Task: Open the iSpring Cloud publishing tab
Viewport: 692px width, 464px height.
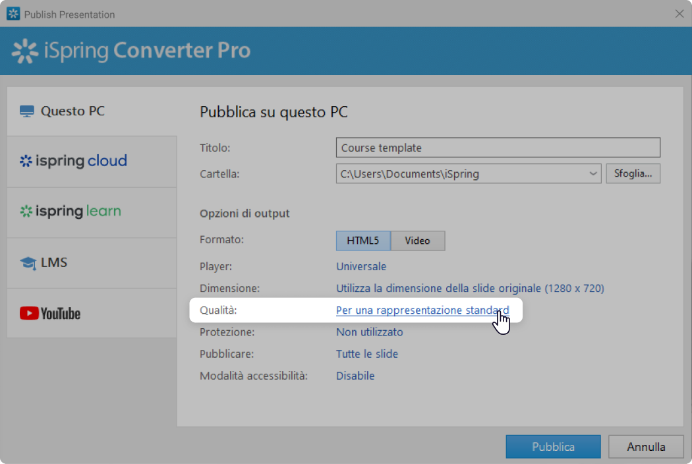Action: pyautogui.click(x=92, y=161)
